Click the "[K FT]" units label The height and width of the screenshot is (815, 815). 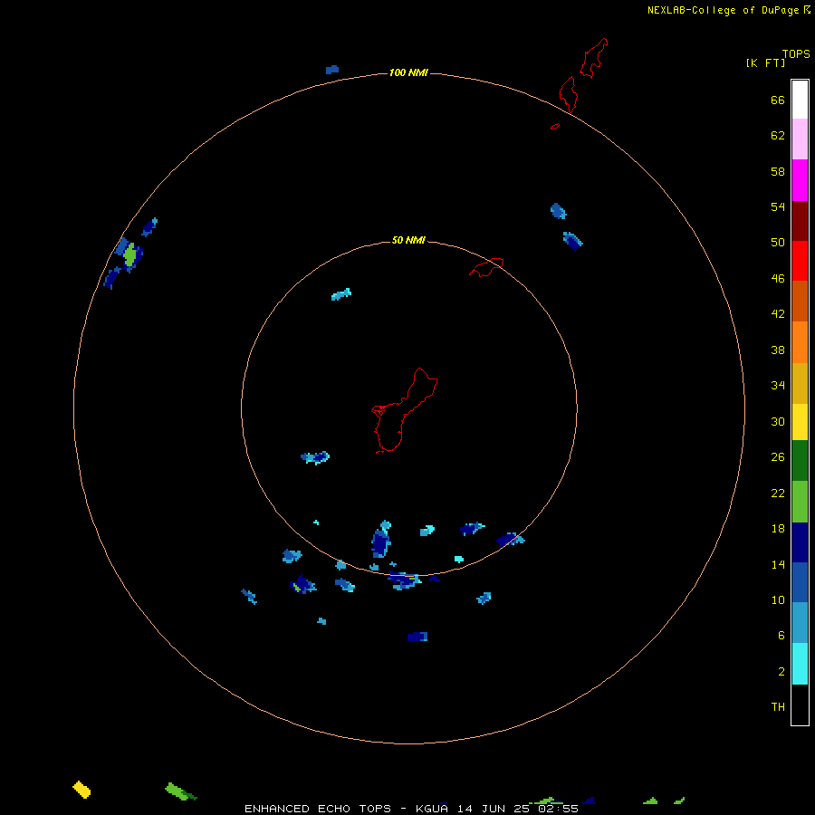coord(765,62)
